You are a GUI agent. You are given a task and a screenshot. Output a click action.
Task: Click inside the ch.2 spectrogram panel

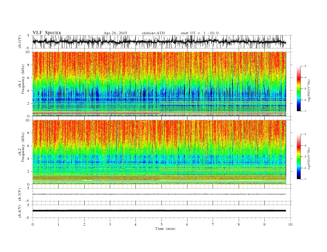159,152
